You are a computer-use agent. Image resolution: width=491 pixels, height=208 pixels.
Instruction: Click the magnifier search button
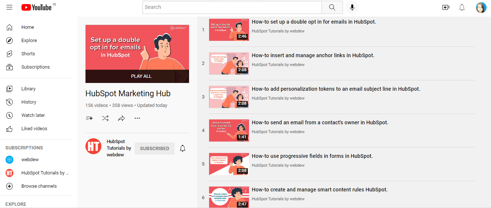click(332, 7)
